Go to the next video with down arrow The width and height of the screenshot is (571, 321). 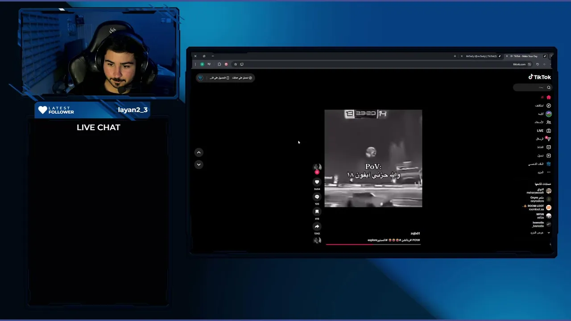[199, 165]
